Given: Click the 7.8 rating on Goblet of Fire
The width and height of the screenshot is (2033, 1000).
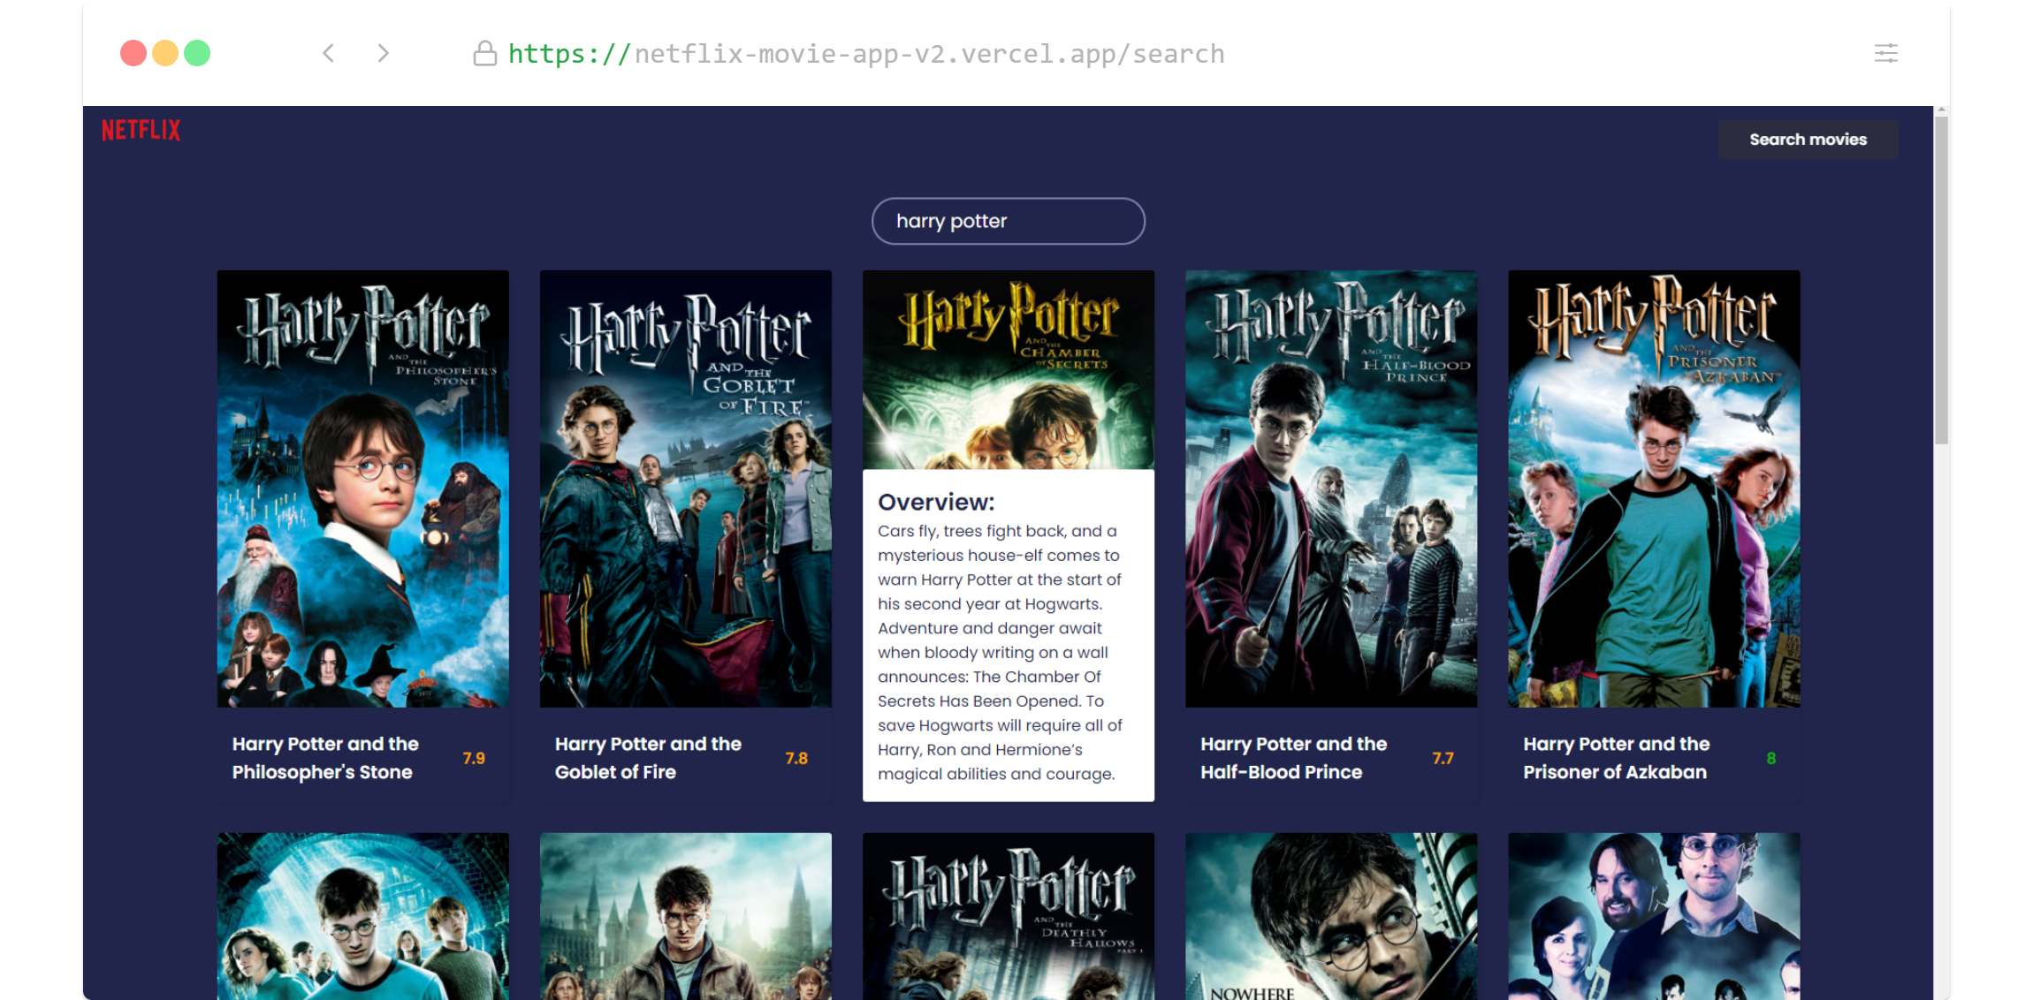Looking at the screenshot, I should coord(796,758).
